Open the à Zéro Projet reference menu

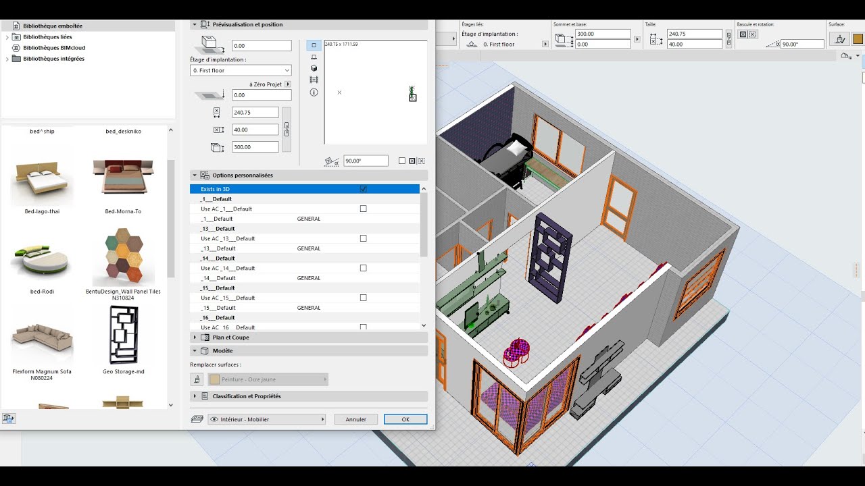[288, 84]
